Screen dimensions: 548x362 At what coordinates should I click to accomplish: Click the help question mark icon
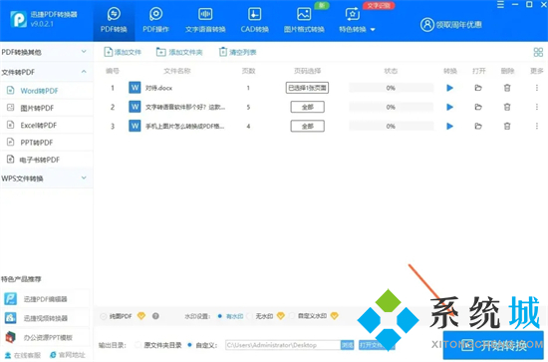(x=155, y=316)
